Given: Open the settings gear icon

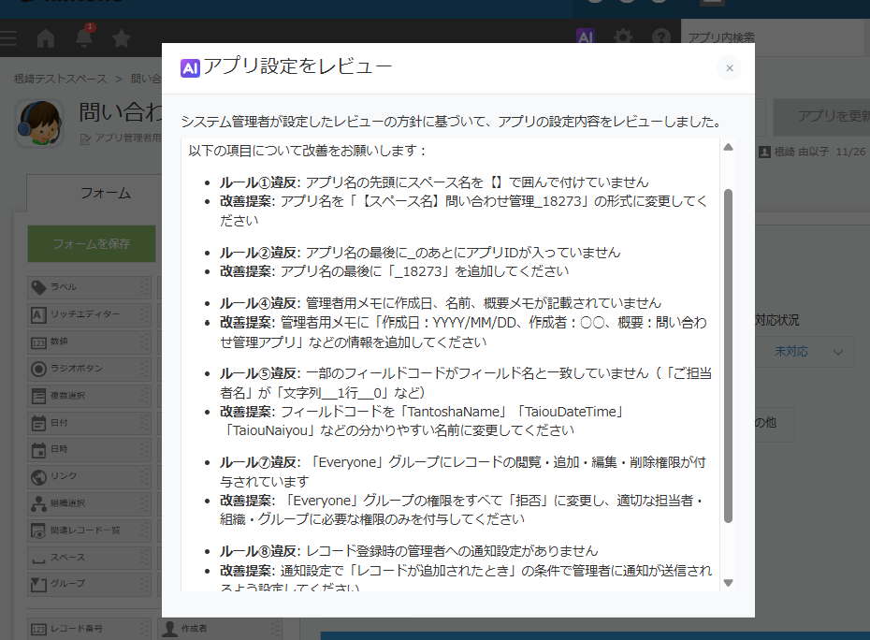Looking at the screenshot, I should pyautogui.click(x=622, y=37).
